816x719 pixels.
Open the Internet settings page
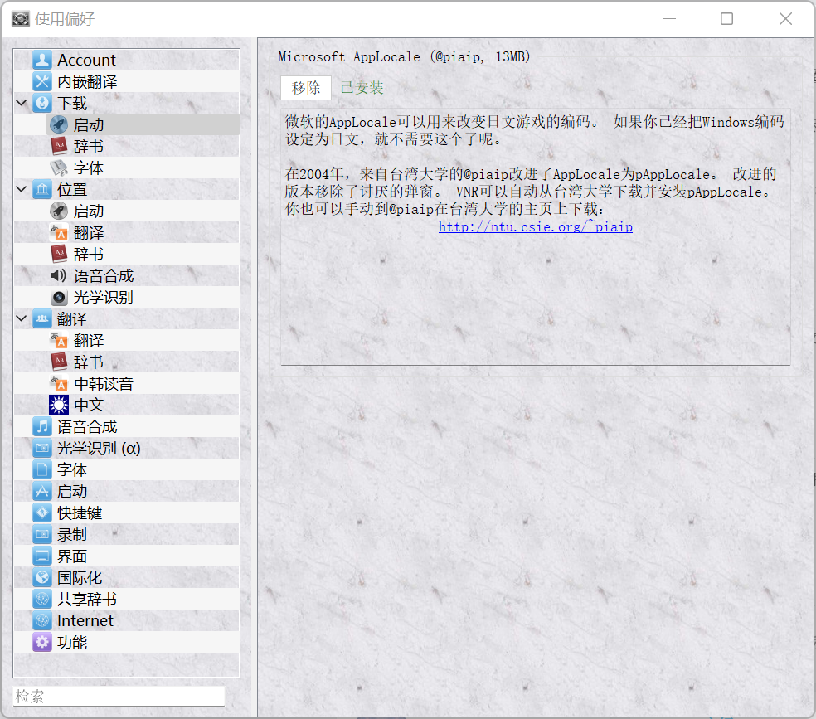click(x=85, y=620)
